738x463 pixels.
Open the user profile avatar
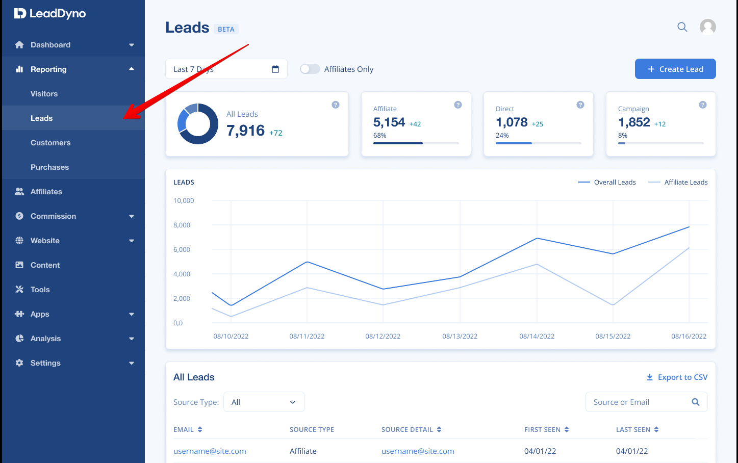[708, 27]
